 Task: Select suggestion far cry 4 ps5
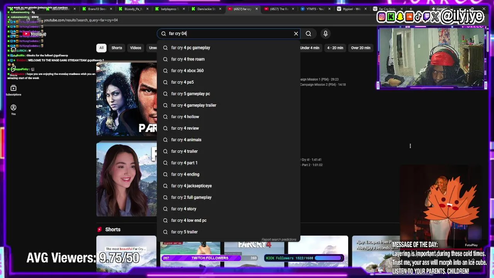pyautogui.click(x=228, y=82)
